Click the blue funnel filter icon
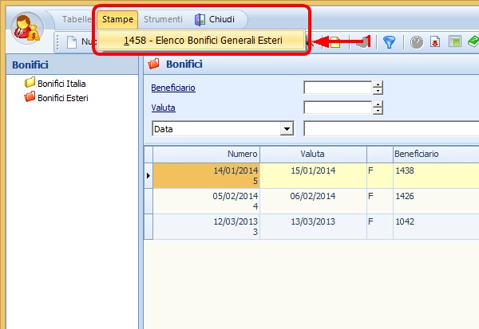 (389, 42)
